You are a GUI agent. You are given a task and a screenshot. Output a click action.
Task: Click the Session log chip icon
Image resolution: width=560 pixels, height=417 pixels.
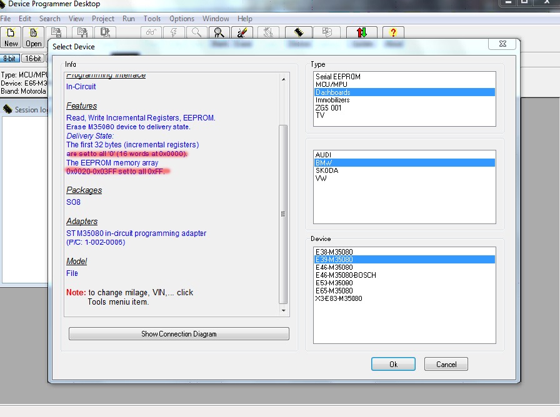pyautogui.click(x=7, y=109)
